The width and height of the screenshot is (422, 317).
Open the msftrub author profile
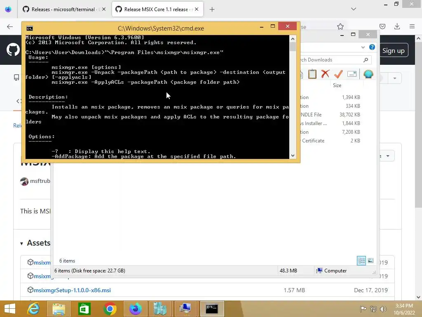pos(40,181)
